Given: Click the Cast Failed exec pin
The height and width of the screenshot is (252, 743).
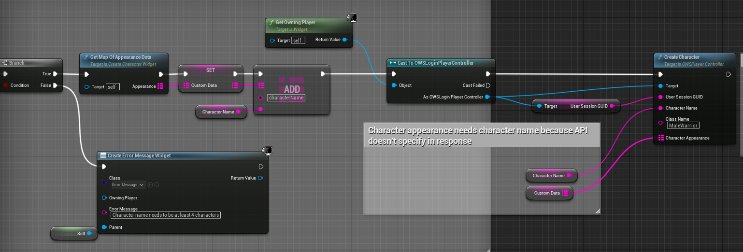Looking at the screenshot, I should (488, 85).
